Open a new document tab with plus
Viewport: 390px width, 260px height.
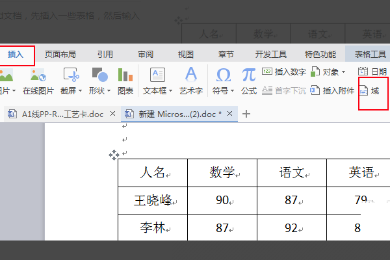click(246, 114)
